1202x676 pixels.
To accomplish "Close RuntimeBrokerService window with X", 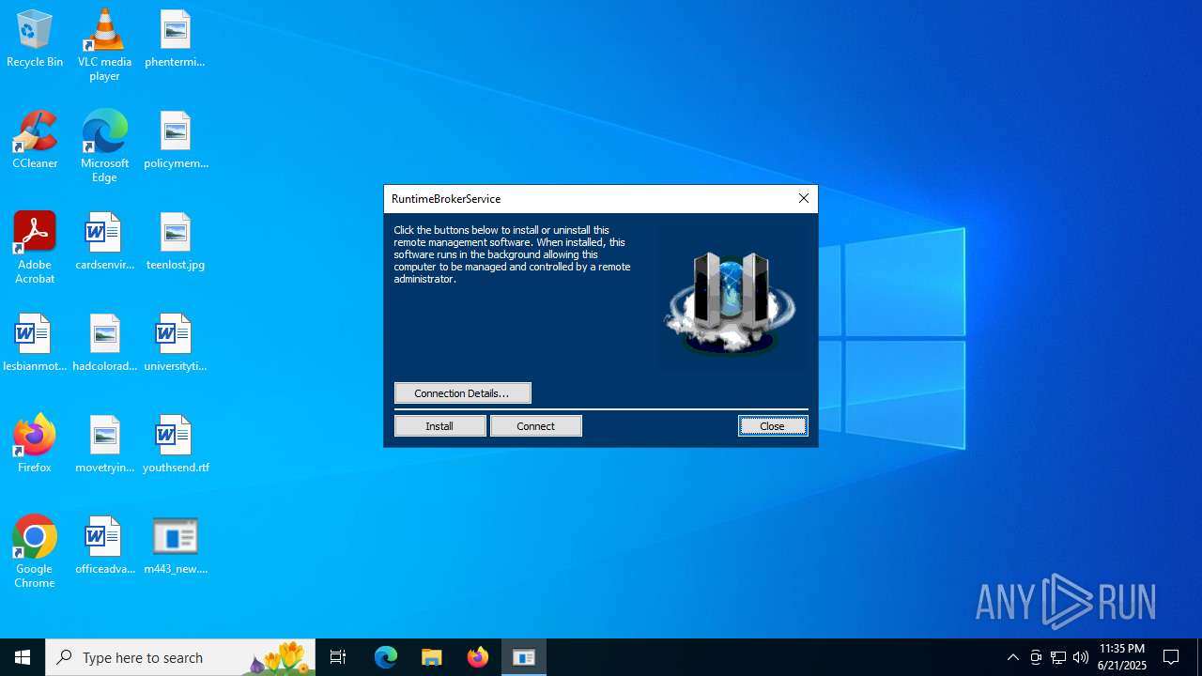I will click(804, 198).
